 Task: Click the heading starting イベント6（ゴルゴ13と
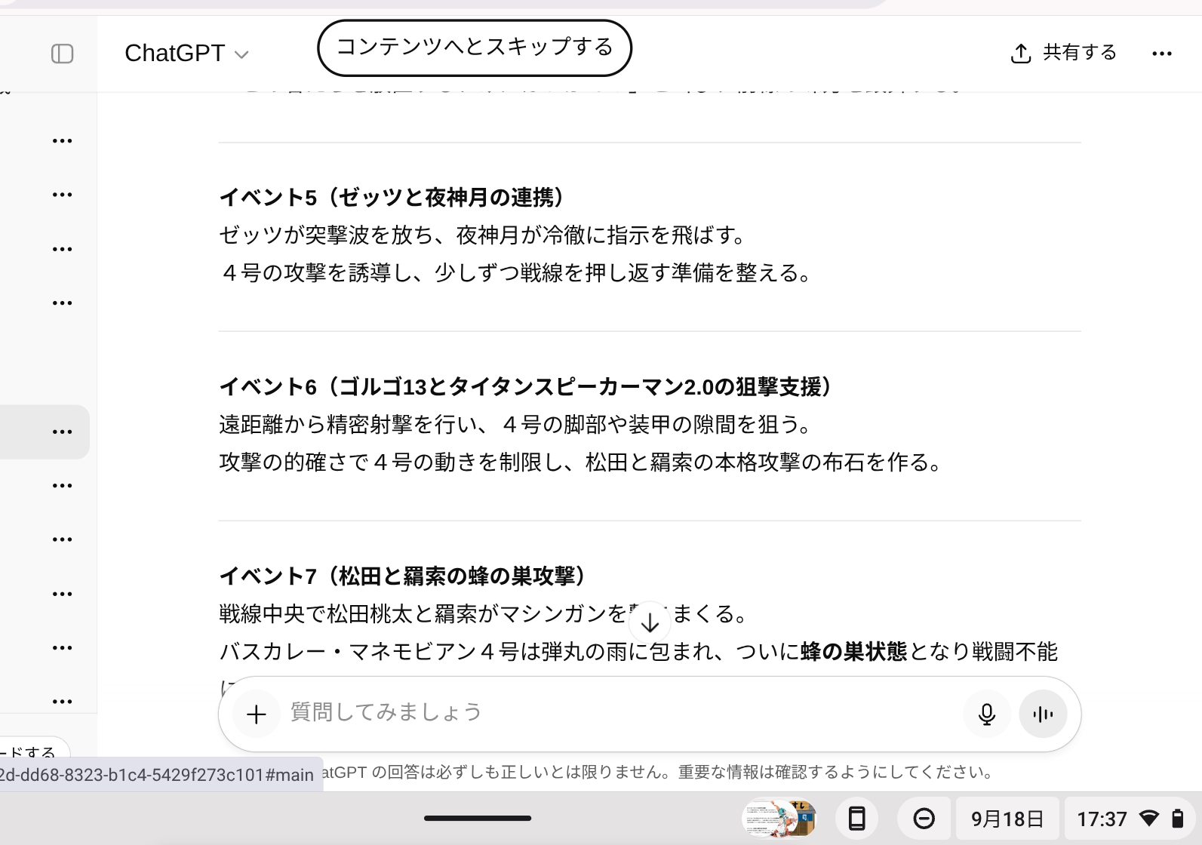[x=527, y=387]
